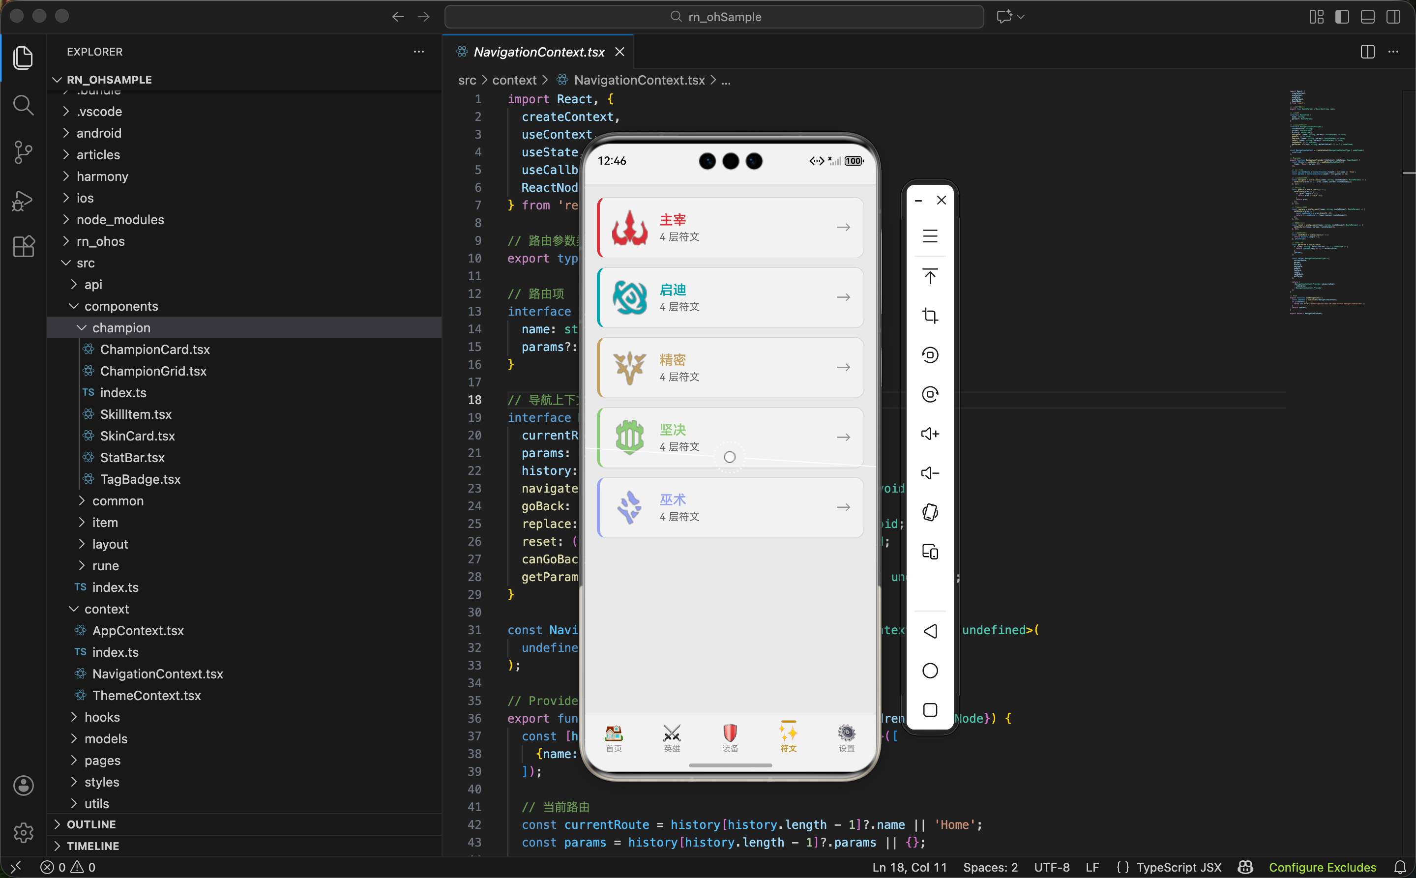This screenshot has width=1416, height=878.
Task: Expand the hooks folder
Action: 102,717
